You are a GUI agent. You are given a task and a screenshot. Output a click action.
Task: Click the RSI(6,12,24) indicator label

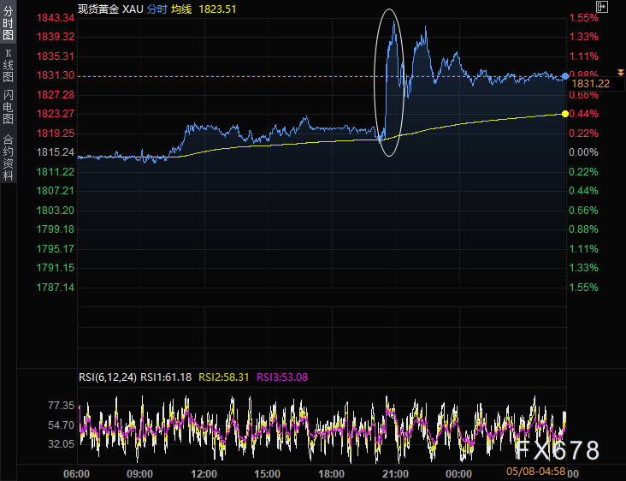click(x=108, y=377)
